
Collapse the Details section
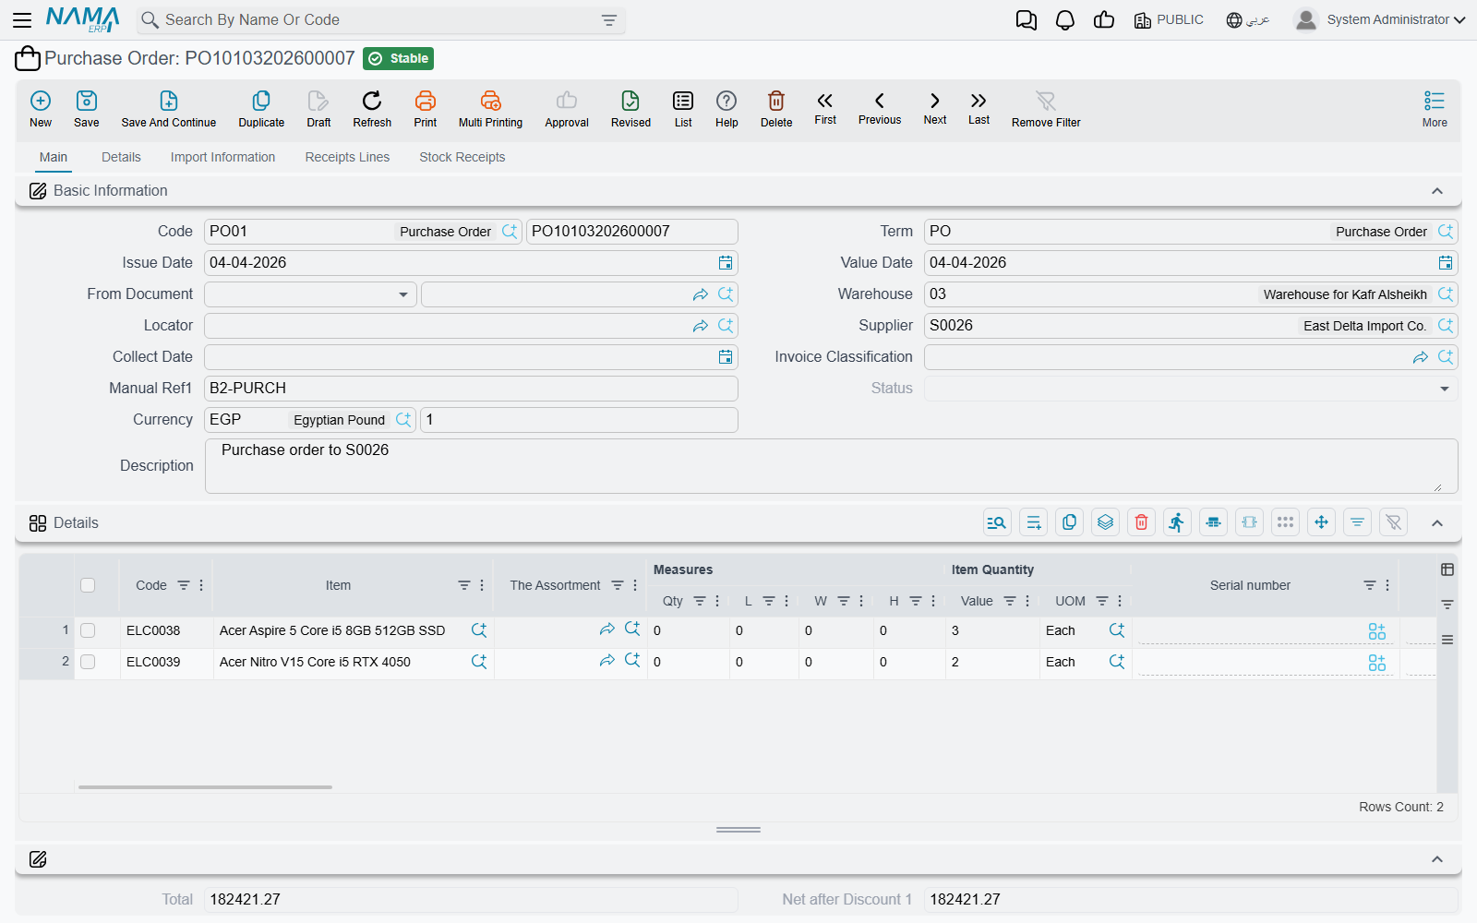(x=1437, y=523)
